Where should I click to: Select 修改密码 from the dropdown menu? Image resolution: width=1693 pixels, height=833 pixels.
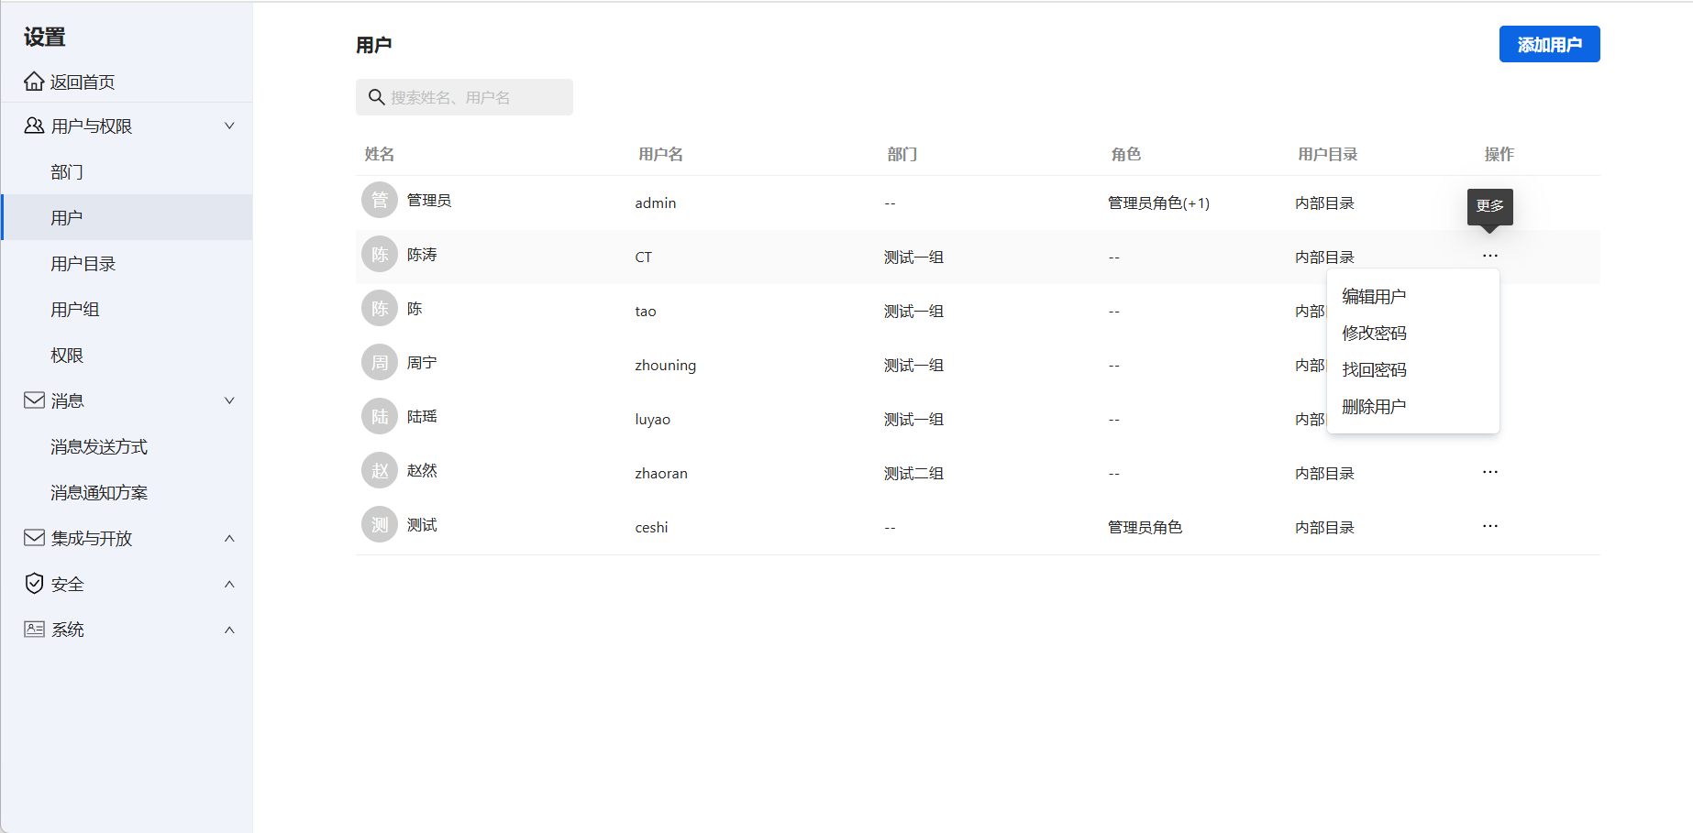[1374, 333]
